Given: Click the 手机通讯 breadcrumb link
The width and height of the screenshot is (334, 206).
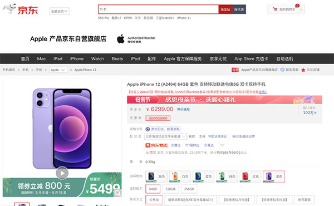Looking at the screenshot, I should click(9, 70).
